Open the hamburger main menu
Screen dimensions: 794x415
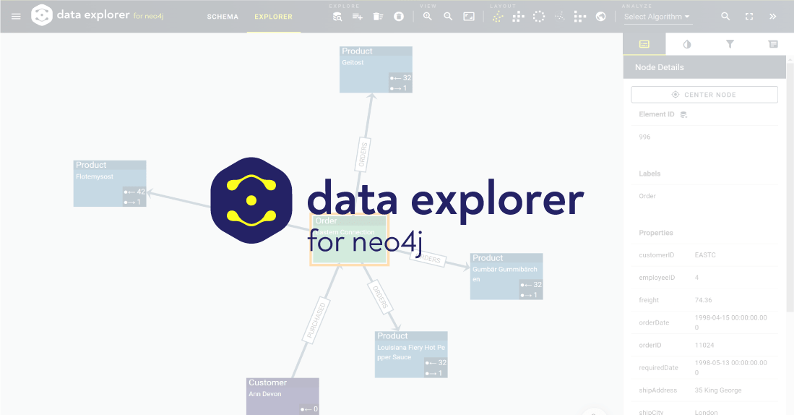(16, 16)
